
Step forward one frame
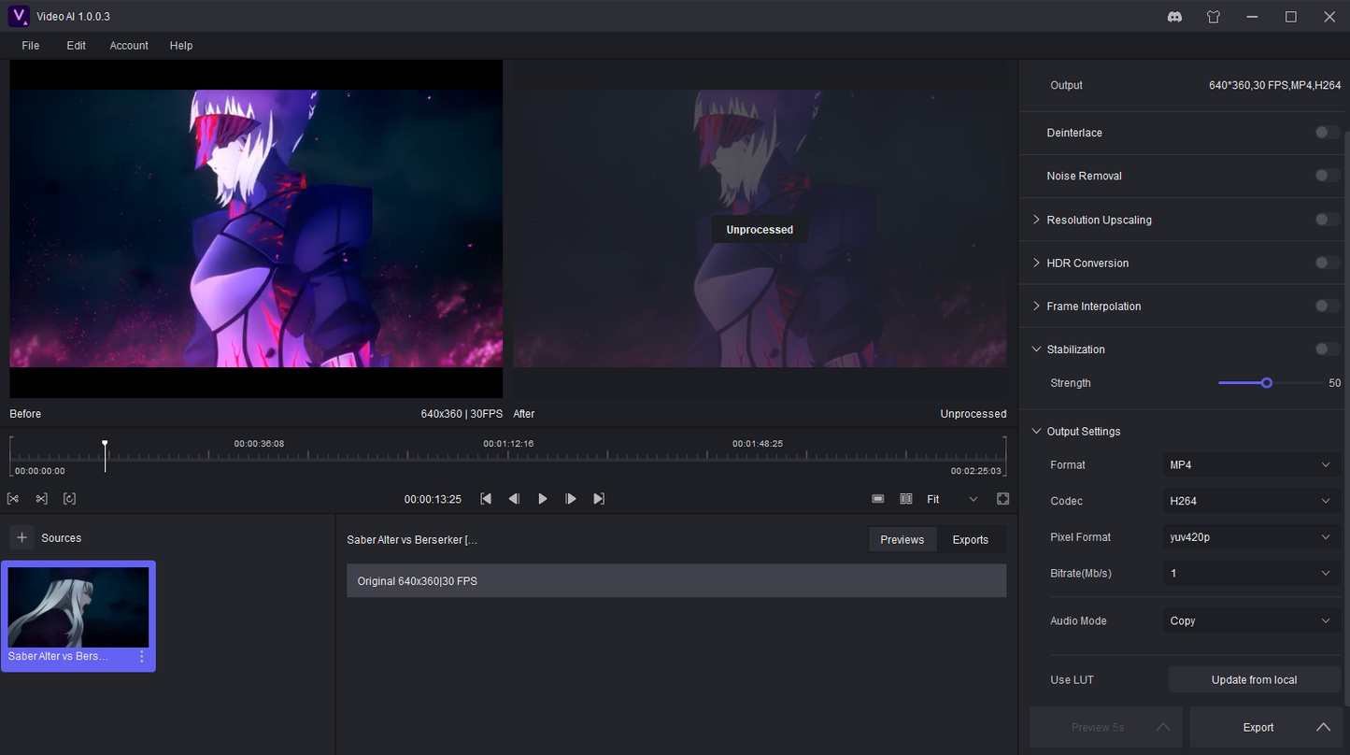(x=571, y=499)
